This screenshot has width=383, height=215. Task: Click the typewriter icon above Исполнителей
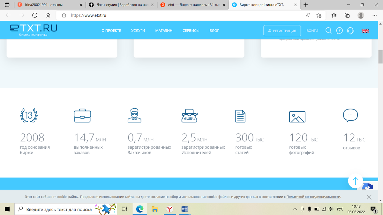190,116
